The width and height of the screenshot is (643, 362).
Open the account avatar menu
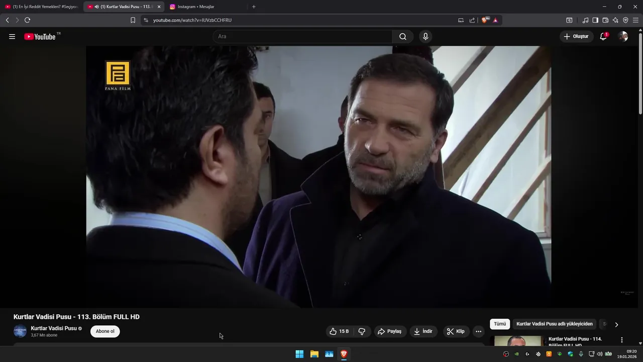(x=623, y=36)
